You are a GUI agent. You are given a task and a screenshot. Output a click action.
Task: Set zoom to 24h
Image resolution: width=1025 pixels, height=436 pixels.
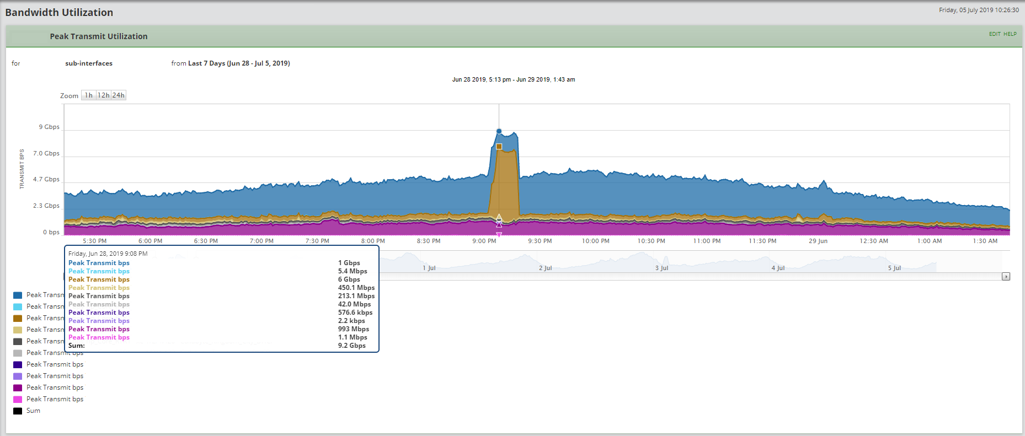[x=119, y=95]
